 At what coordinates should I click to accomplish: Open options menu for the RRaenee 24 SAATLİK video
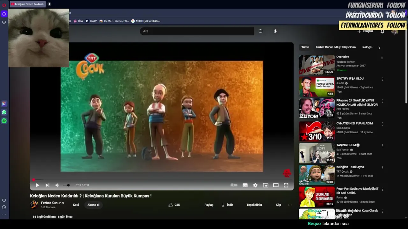coord(383,101)
